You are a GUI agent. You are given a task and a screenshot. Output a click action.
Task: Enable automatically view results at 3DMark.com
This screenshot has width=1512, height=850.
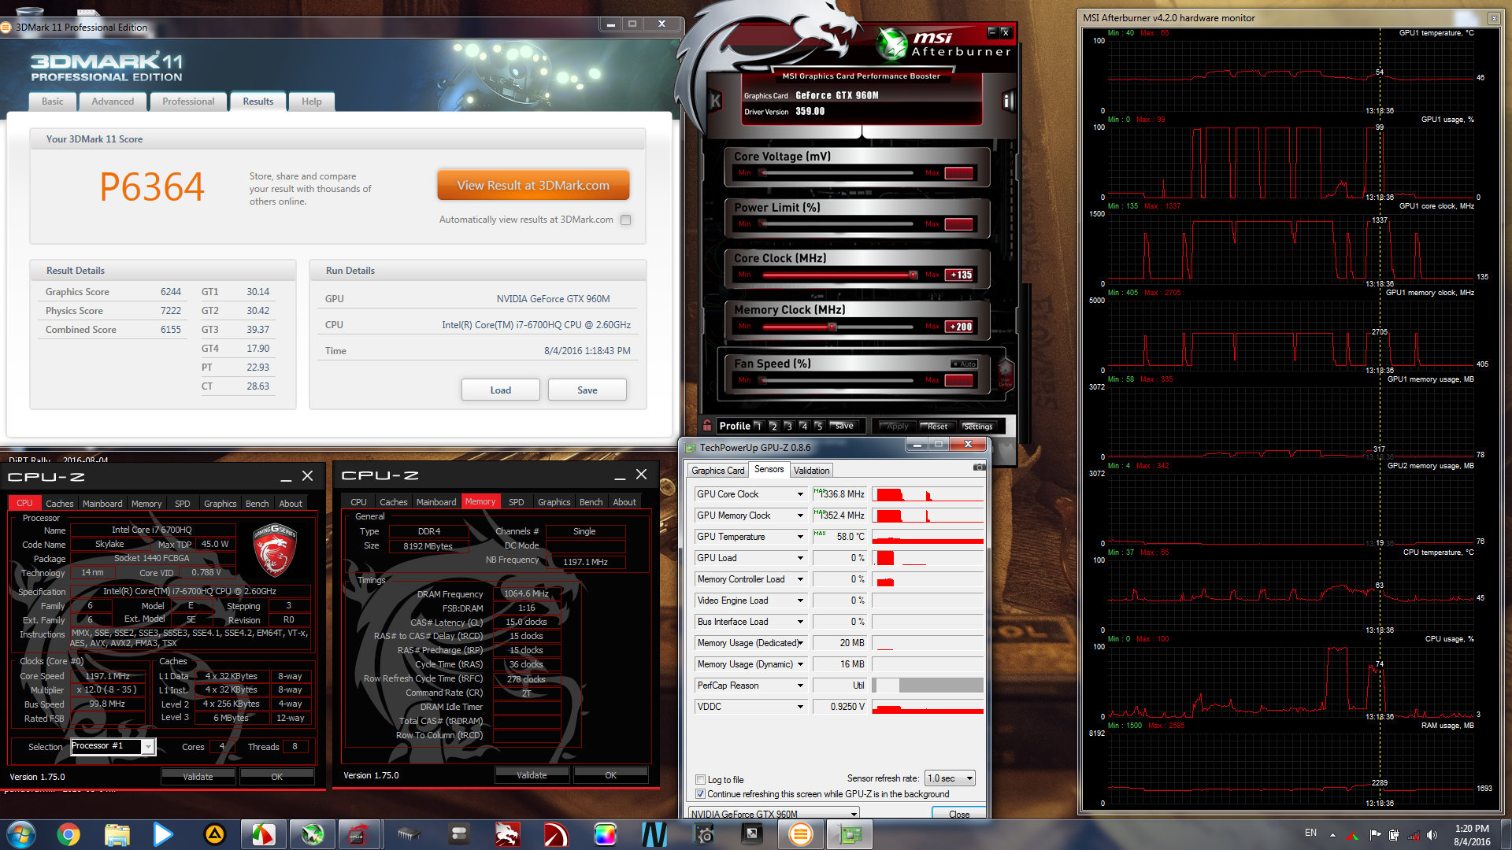[625, 220]
